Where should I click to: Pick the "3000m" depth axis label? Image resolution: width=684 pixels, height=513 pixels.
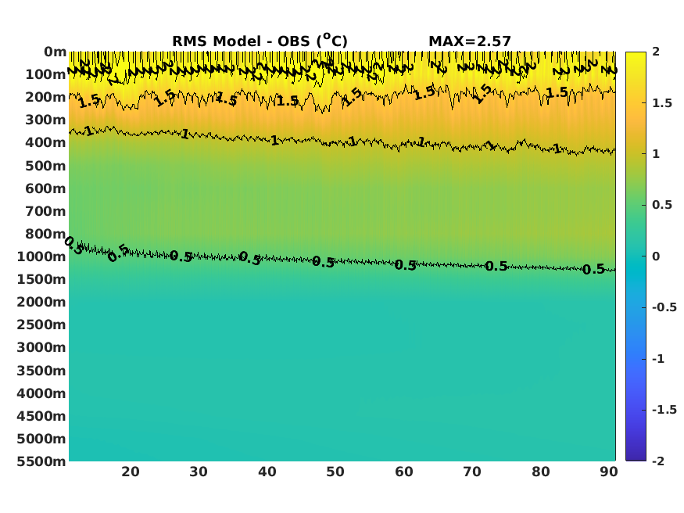coord(41,348)
